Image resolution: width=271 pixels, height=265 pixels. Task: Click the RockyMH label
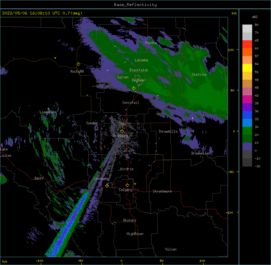[x=77, y=71]
